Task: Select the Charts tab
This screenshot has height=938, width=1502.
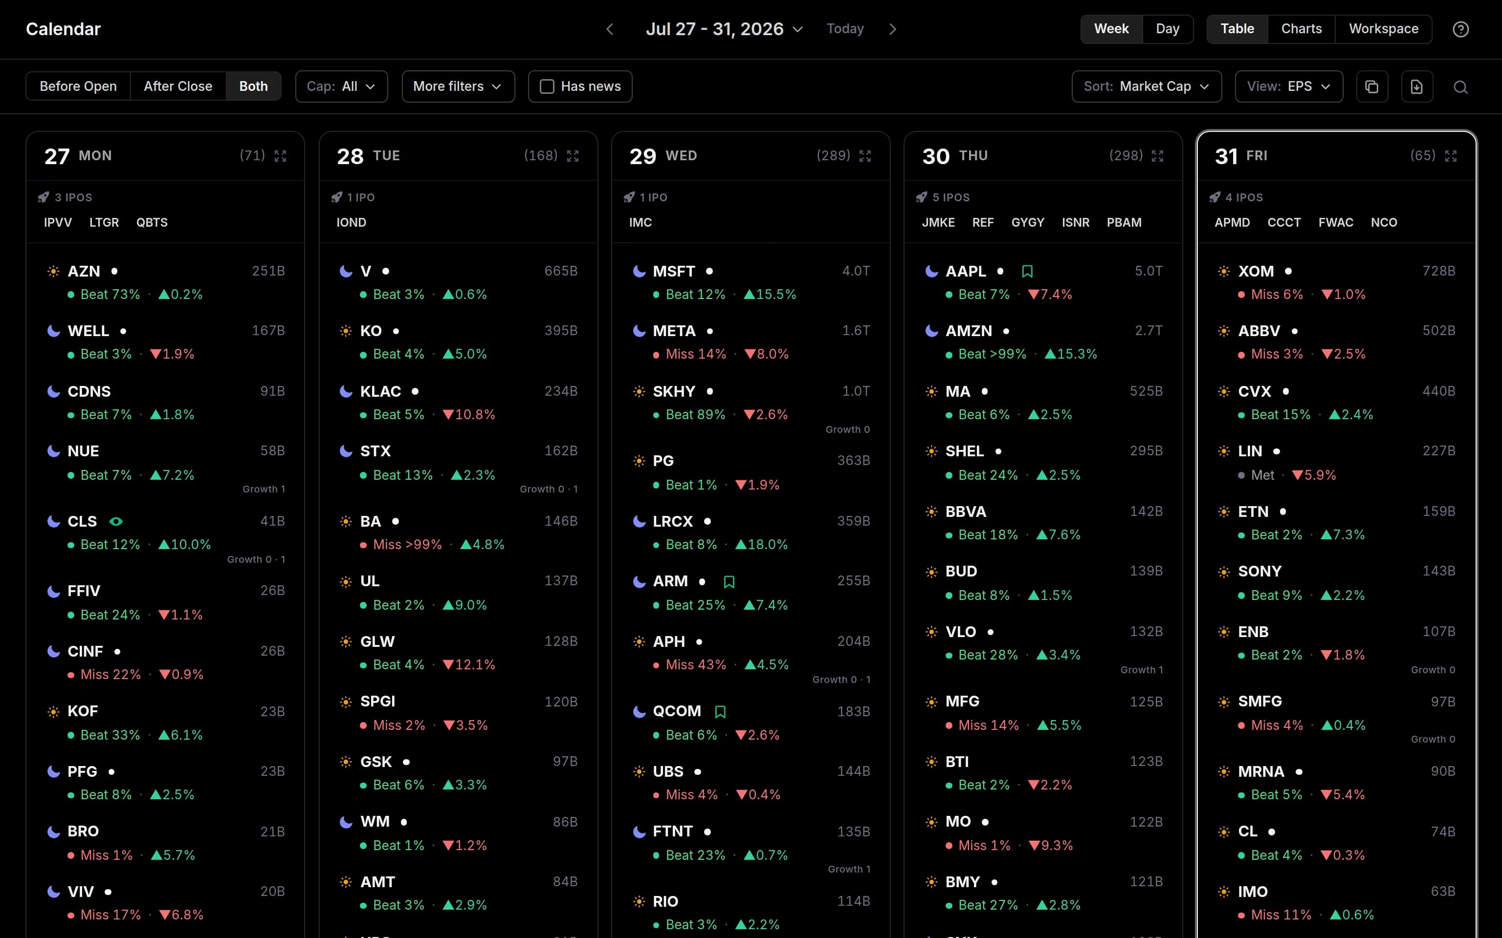Action: coord(1302,29)
